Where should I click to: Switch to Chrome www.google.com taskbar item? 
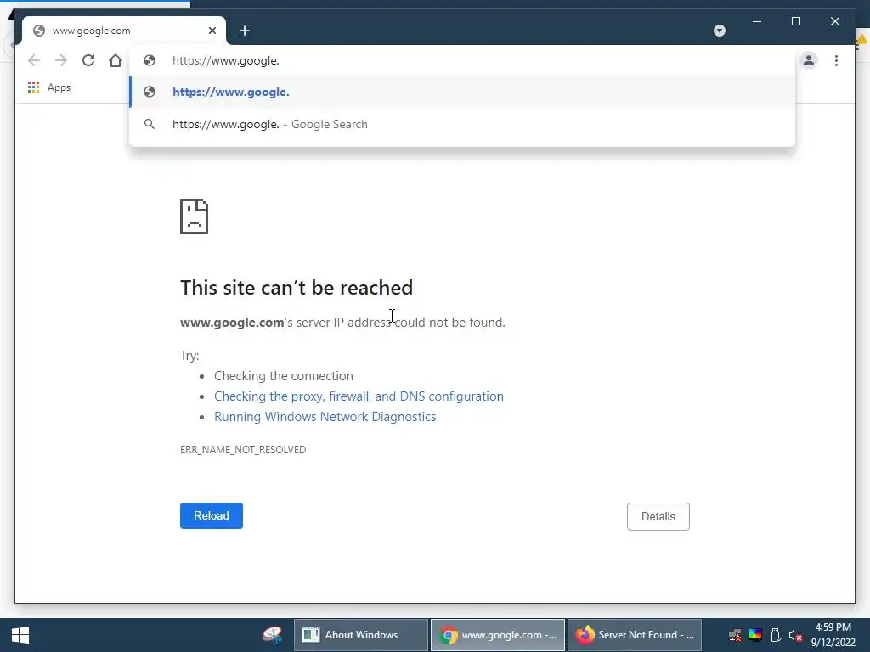click(x=498, y=635)
